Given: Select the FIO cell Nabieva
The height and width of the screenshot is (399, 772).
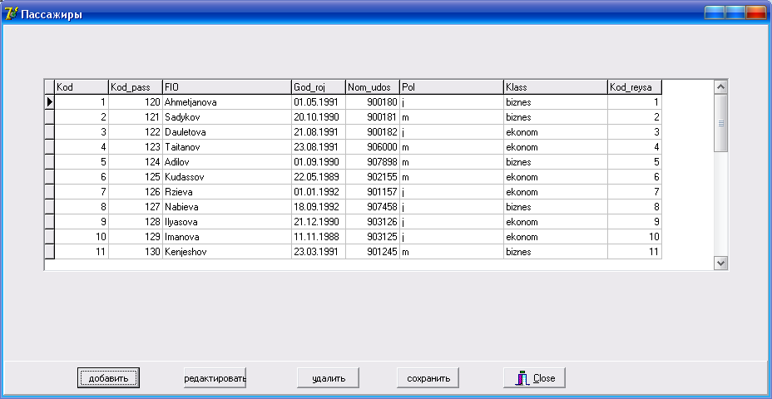Looking at the screenshot, I should point(227,207).
